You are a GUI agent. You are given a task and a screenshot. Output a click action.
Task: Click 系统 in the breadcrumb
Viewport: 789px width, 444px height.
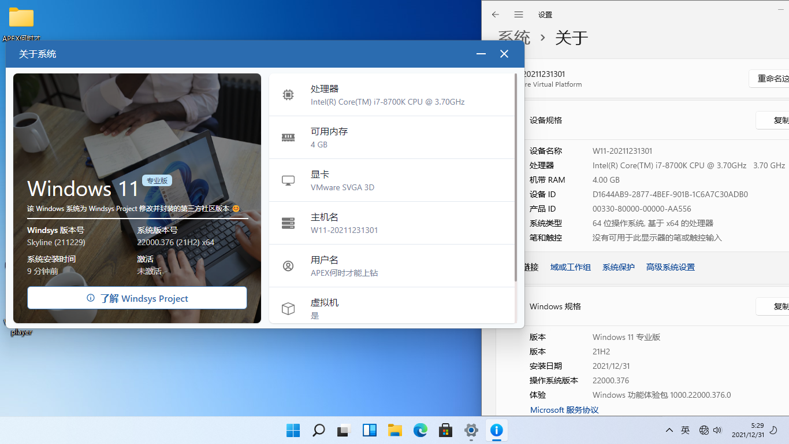click(513, 38)
